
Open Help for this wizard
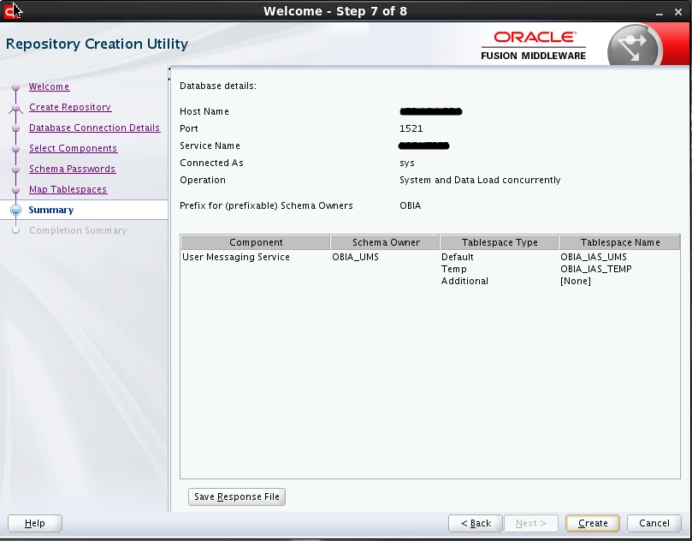click(x=35, y=523)
